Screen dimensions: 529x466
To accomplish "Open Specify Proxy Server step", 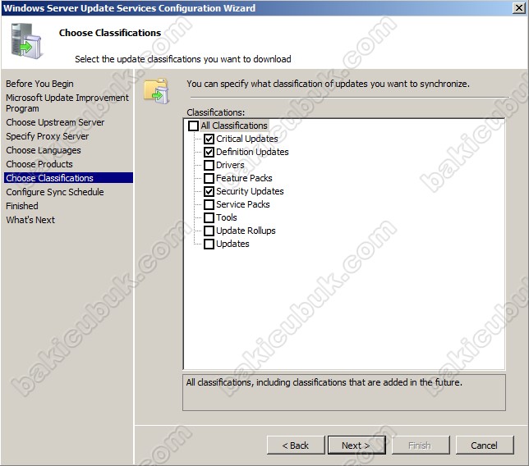I will 48,136.
